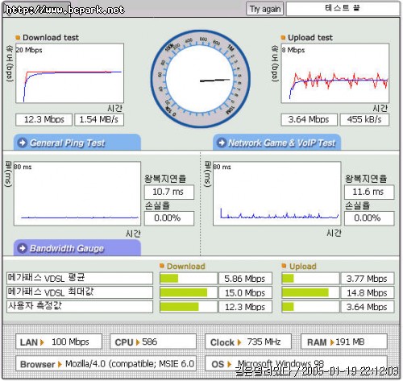Click the arrow icon on Network Game & VoIP Test
Viewport: 403px width, 381px height.
222,143
